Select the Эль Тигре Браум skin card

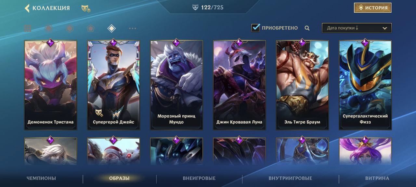click(302, 85)
